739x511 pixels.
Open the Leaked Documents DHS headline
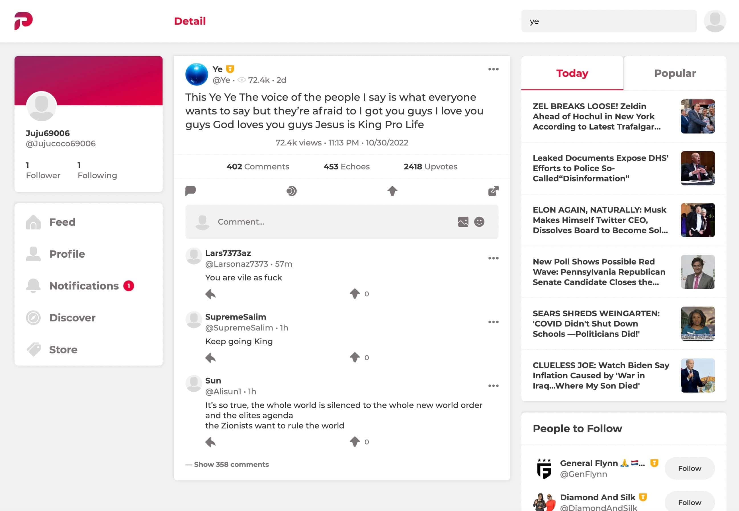600,169
